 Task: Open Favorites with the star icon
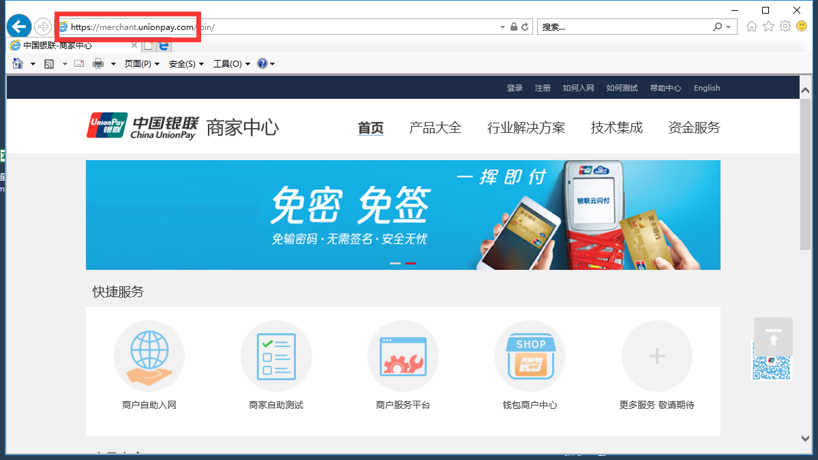[x=768, y=27]
